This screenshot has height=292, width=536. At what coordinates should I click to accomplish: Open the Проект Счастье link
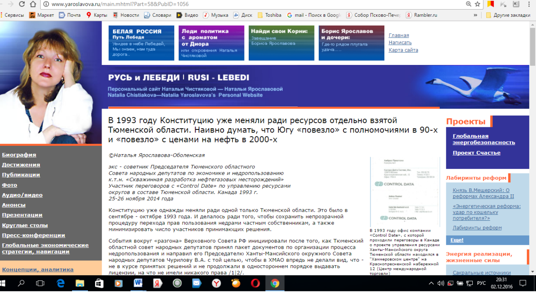pos(477,153)
